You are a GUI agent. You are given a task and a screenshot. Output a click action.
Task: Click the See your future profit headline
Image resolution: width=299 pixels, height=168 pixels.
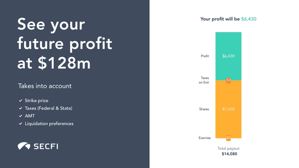click(65, 44)
